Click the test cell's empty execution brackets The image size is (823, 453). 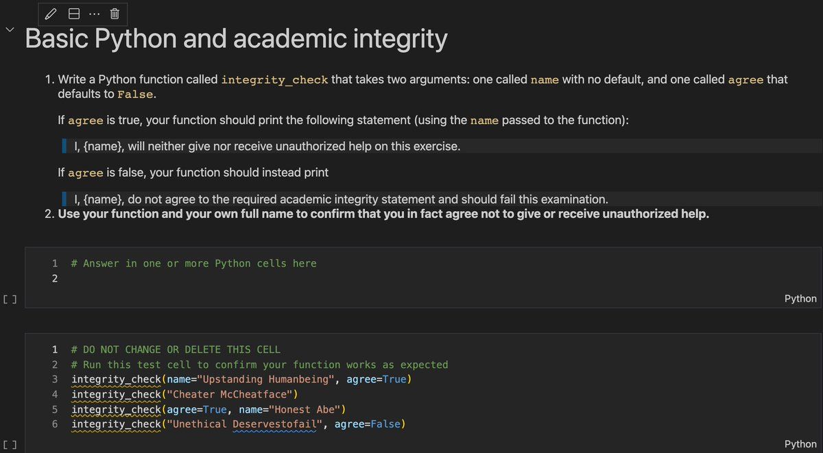click(x=10, y=444)
